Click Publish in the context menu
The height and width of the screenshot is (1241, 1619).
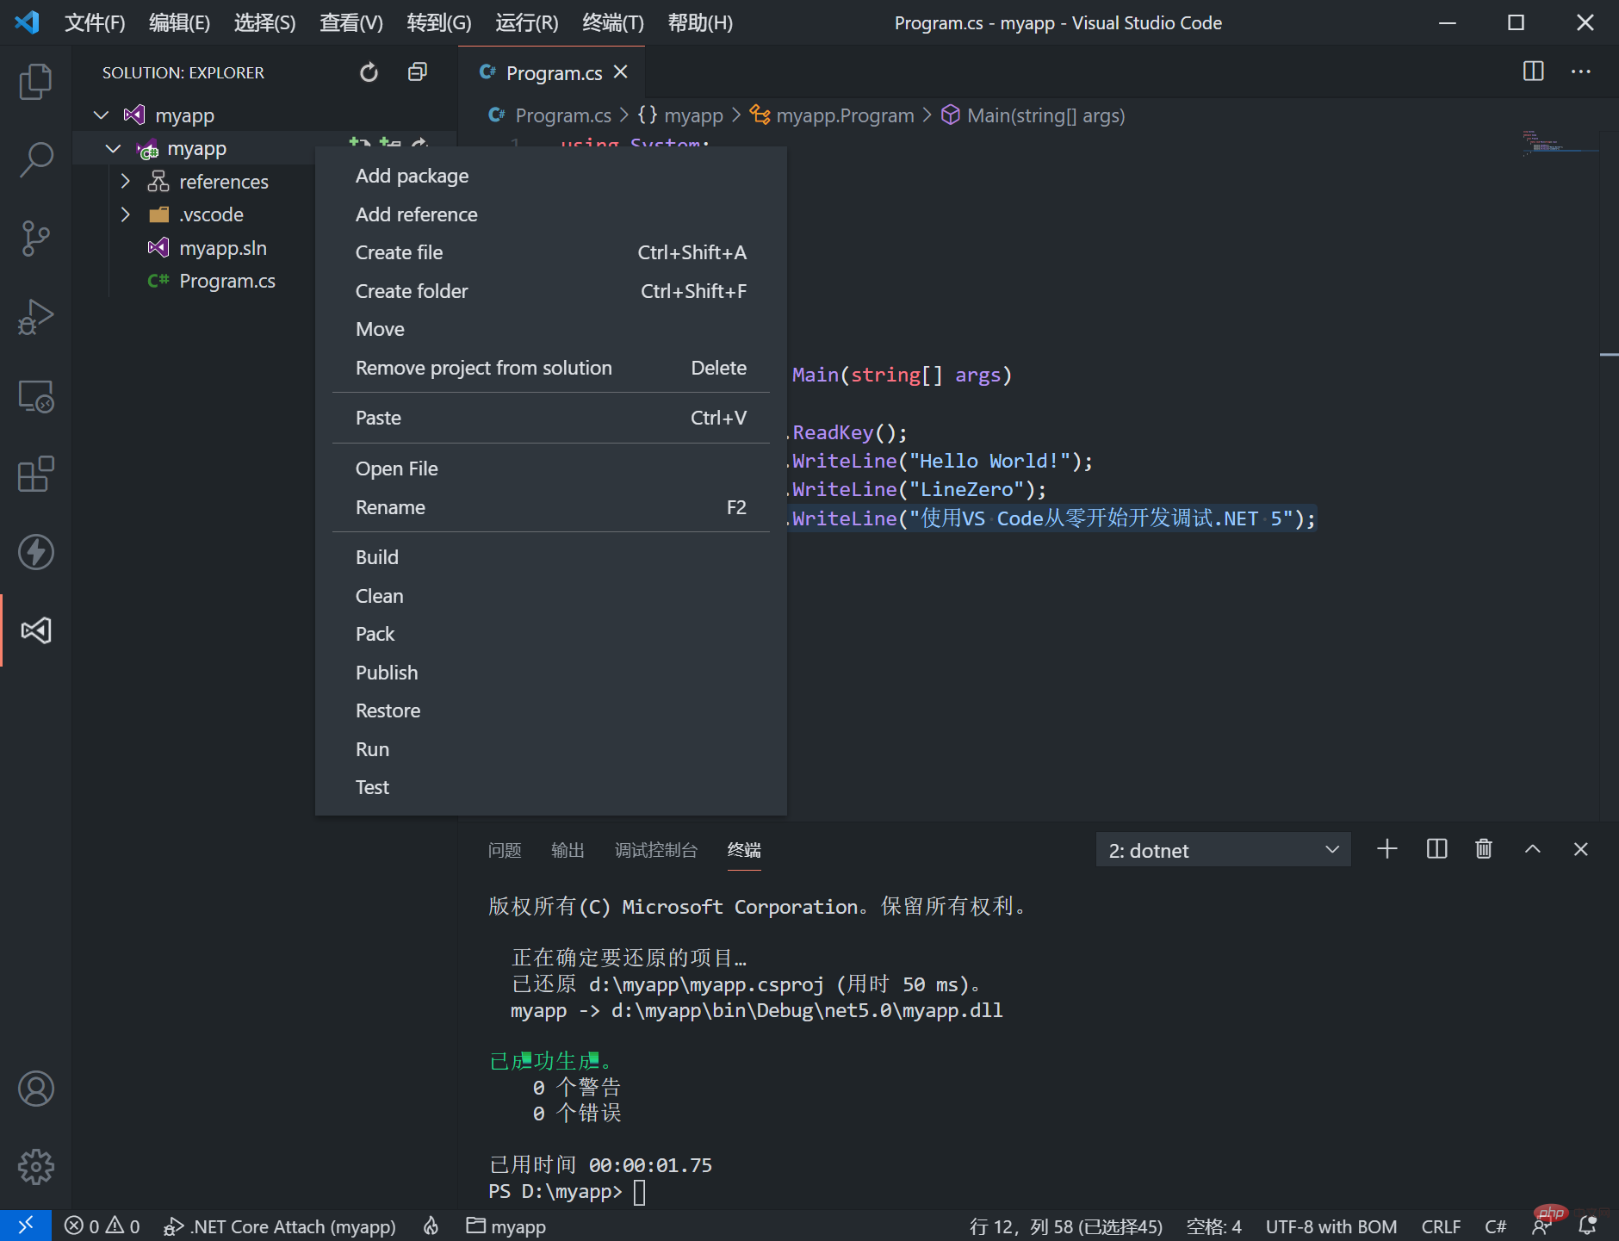tap(387, 672)
